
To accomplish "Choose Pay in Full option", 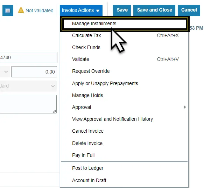I will point(124,155).
